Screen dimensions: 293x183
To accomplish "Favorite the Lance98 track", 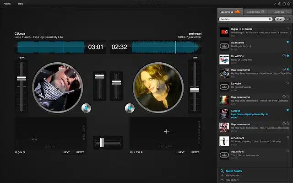I will pyautogui.click(x=288, y=83).
